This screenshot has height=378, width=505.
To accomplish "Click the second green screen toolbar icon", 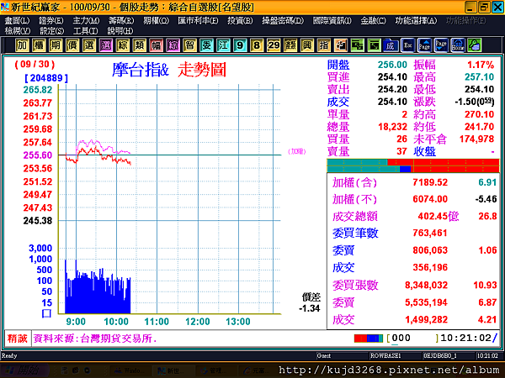I will point(374,45).
